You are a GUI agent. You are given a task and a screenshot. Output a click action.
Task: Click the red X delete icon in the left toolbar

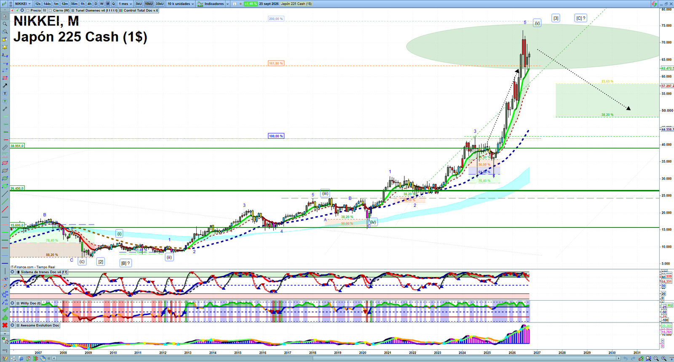point(5,325)
